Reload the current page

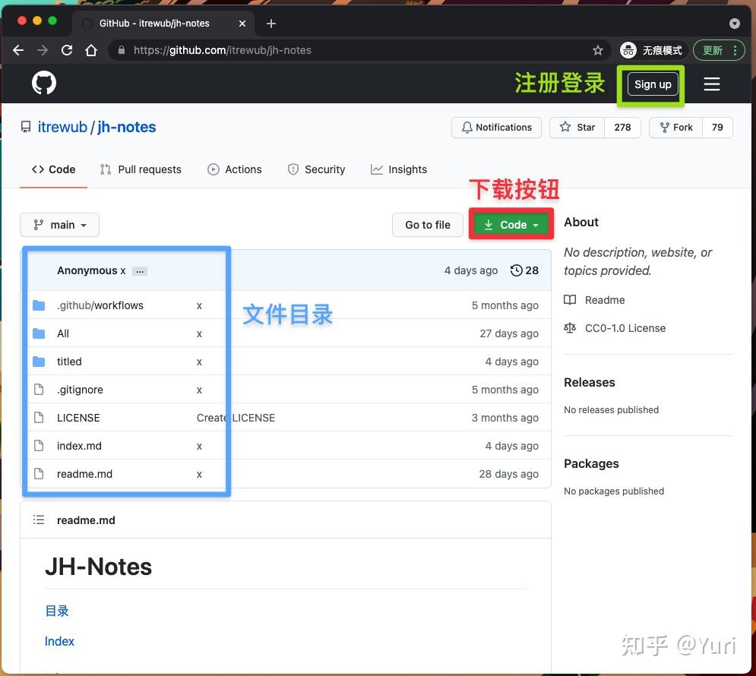[x=67, y=50]
